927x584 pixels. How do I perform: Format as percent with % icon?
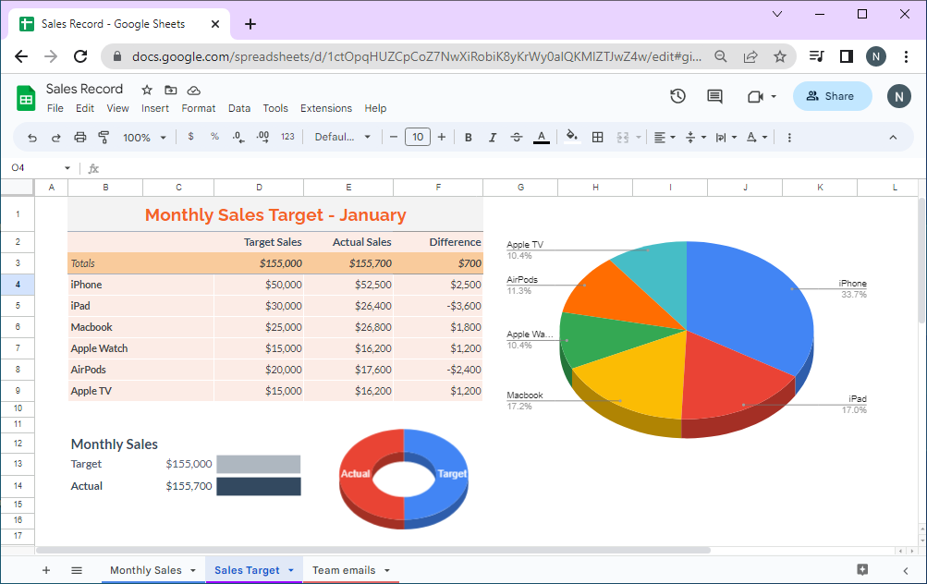[x=214, y=137]
